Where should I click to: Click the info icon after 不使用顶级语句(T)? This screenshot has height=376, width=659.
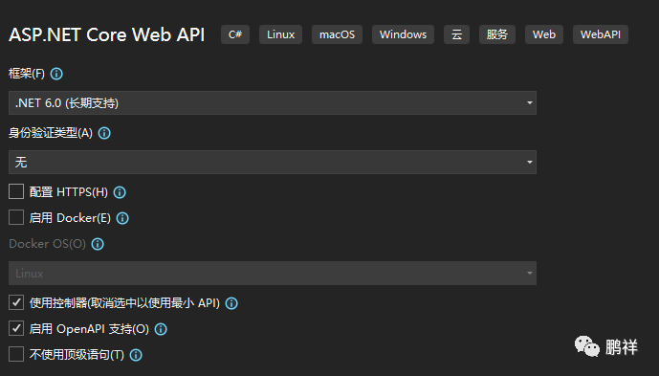pyautogui.click(x=136, y=355)
